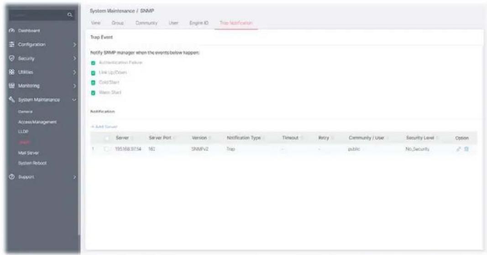
Task: Click the Monitoring chart icon
Action: tap(12, 85)
